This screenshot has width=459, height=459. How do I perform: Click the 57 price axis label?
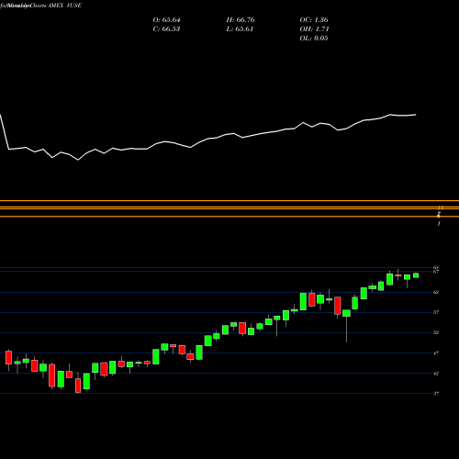pos(436,312)
